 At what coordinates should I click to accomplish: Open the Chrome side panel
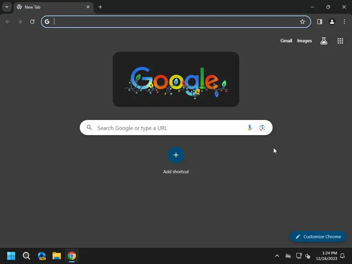point(320,22)
